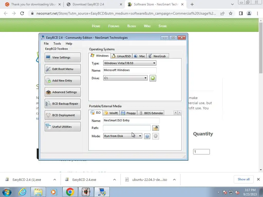Expand the Type dropdown for Windows version
This screenshot has width=263, height=197.
click(130, 63)
